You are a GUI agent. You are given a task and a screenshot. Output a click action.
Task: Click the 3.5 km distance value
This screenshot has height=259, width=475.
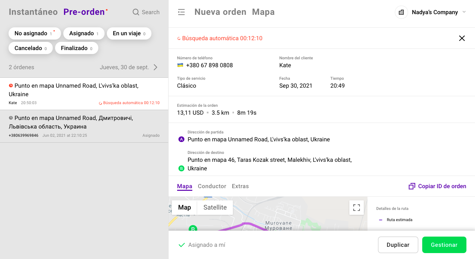pyautogui.click(x=220, y=113)
